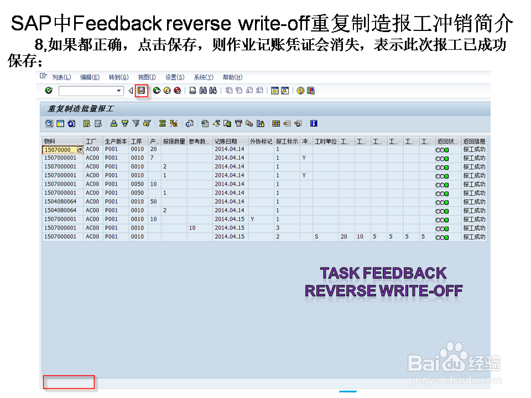Click the Refresh icon in list toolbar
The image size is (531, 398).
pyautogui.click(x=71, y=123)
